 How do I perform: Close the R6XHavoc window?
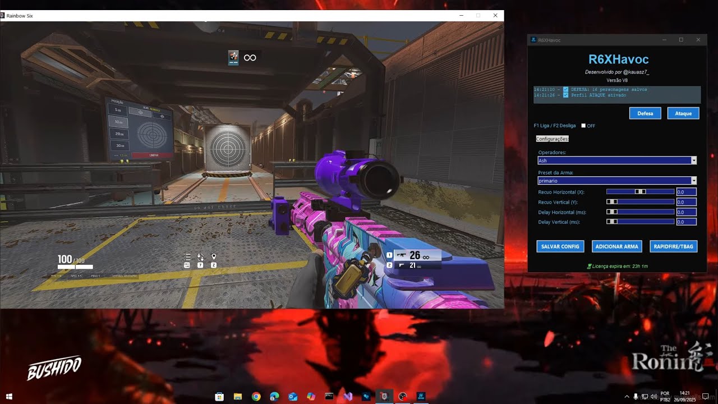(698, 40)
